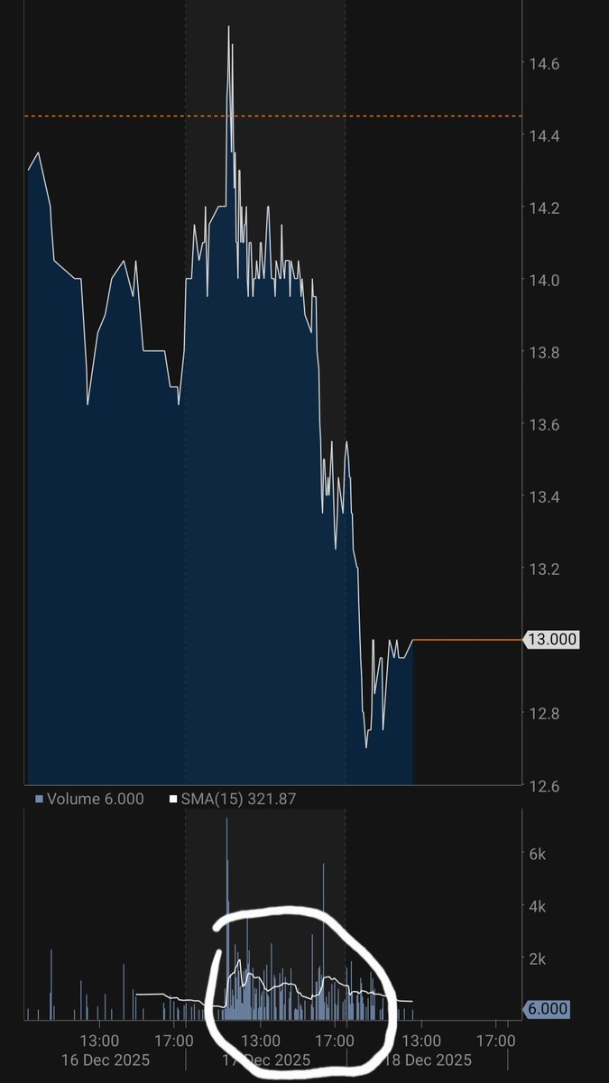Image resolution: width=609 pixels, height=1083 pixels.
Task: Select the 'Volume 6.000' legend label
Action: click(95, 799)
